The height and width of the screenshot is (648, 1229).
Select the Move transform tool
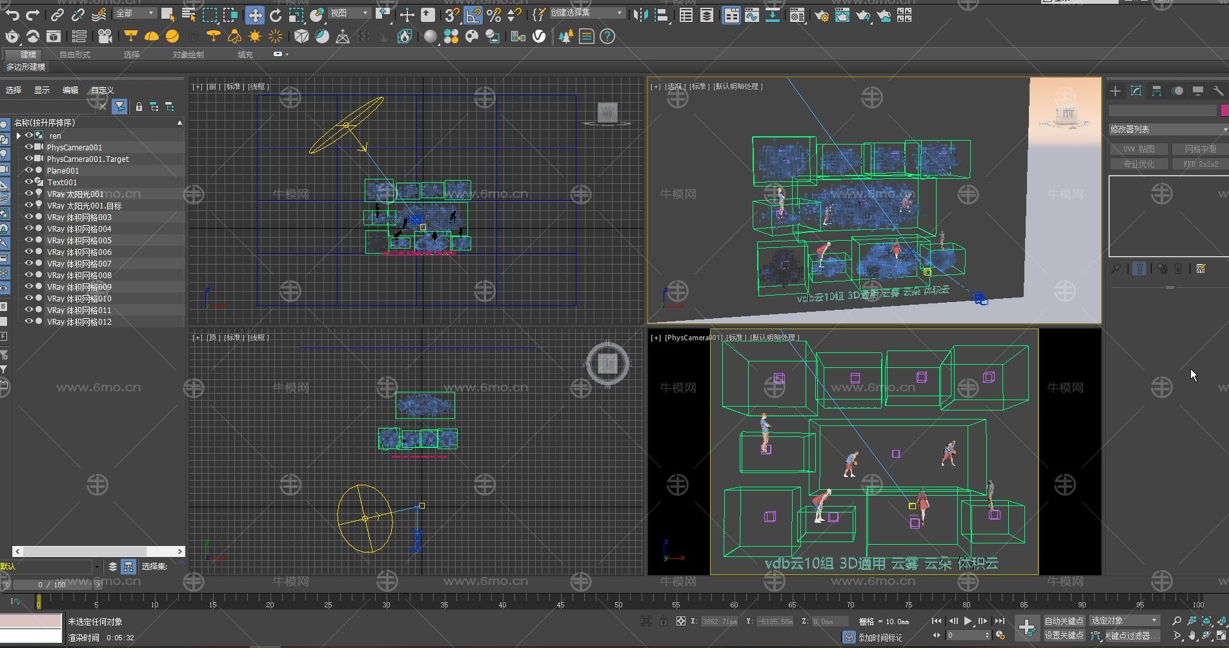255,15
